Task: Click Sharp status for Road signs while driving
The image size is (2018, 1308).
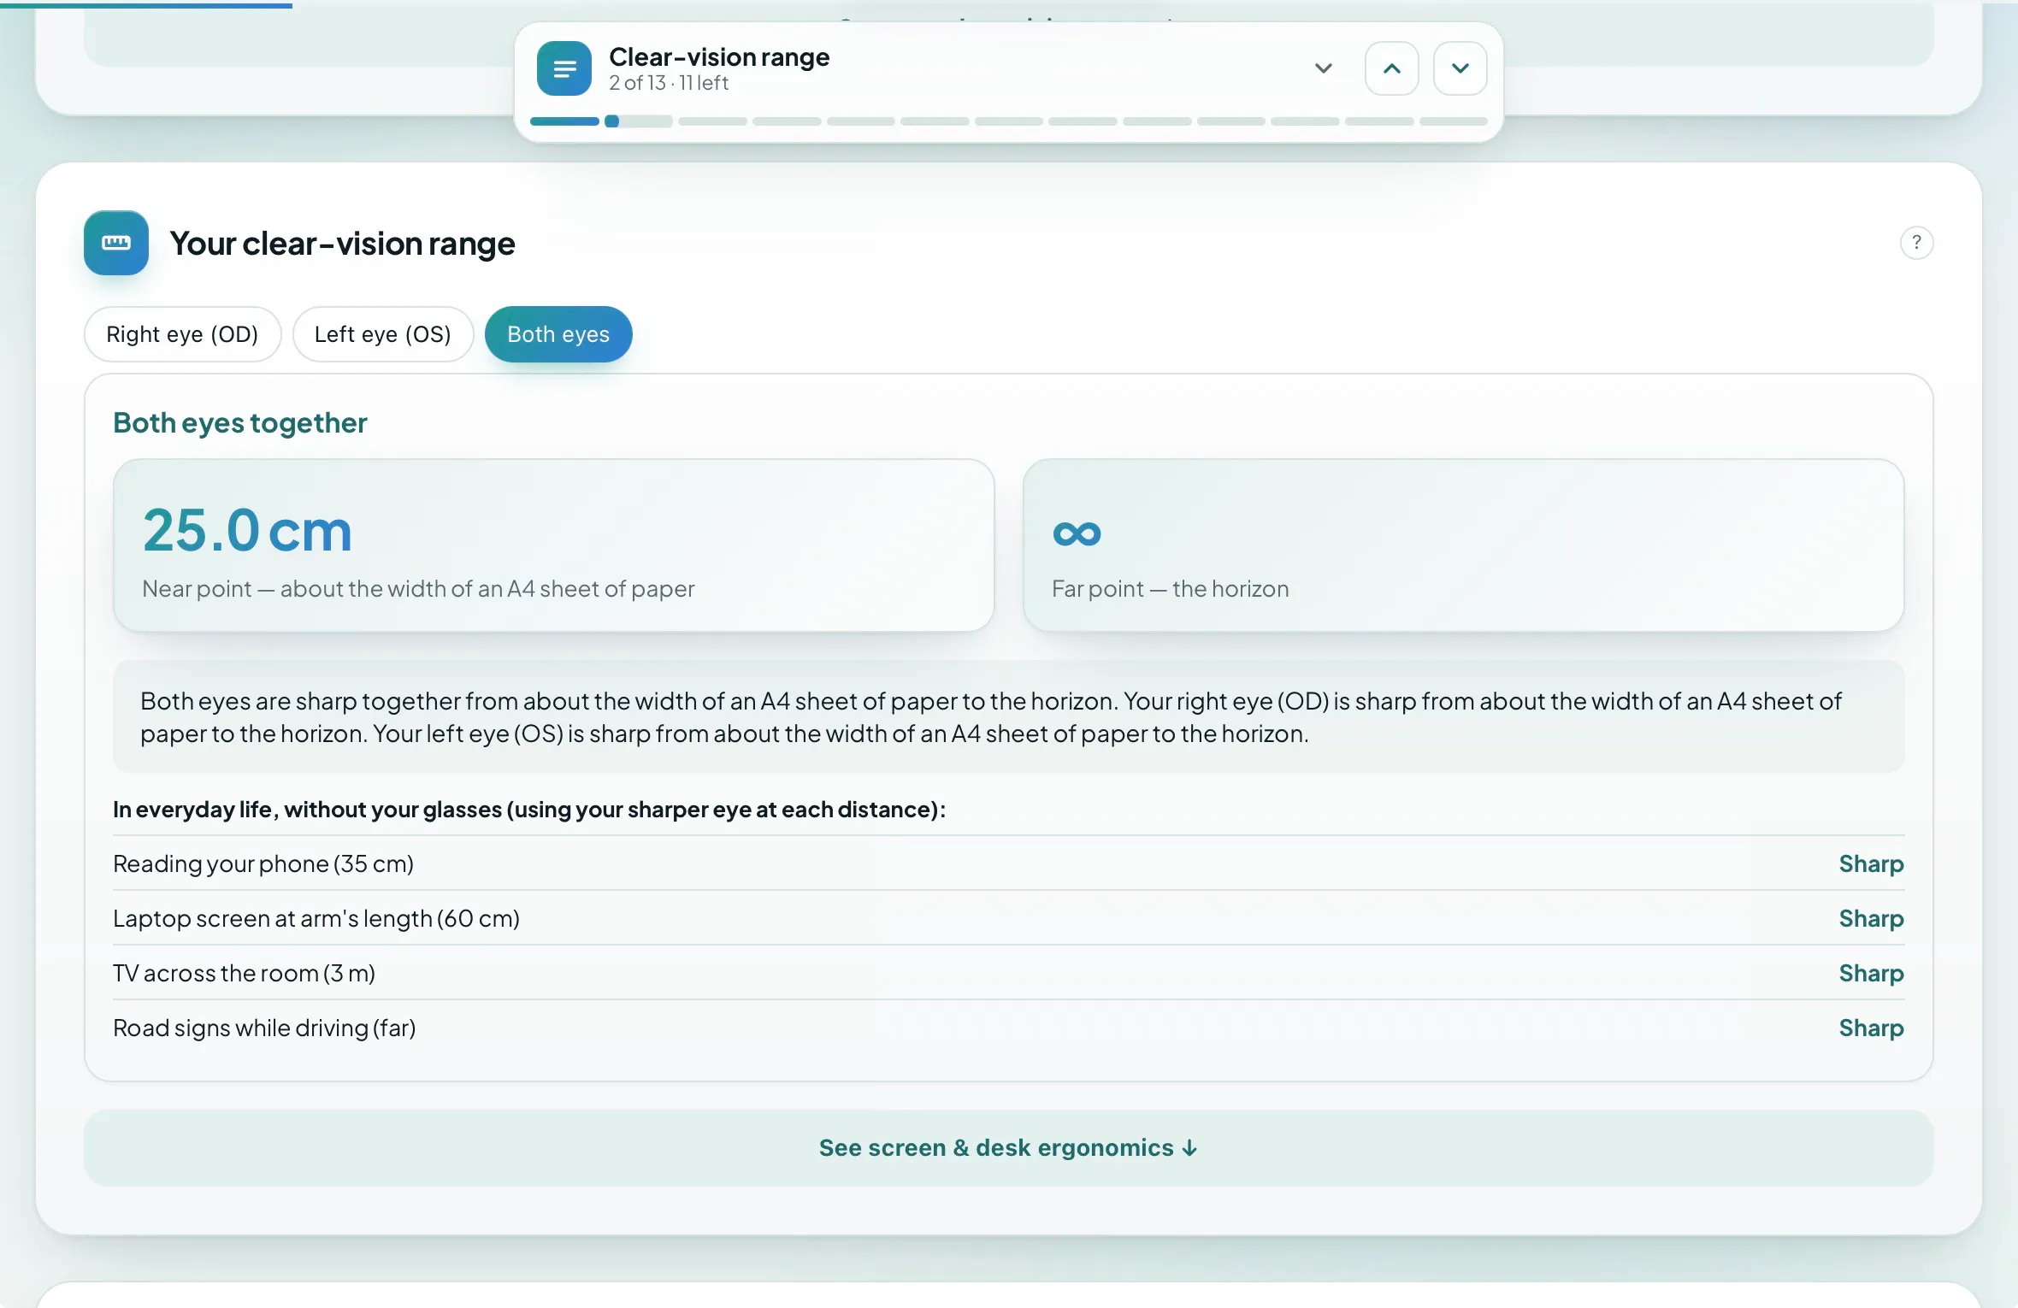Action: (1871, 1028)
